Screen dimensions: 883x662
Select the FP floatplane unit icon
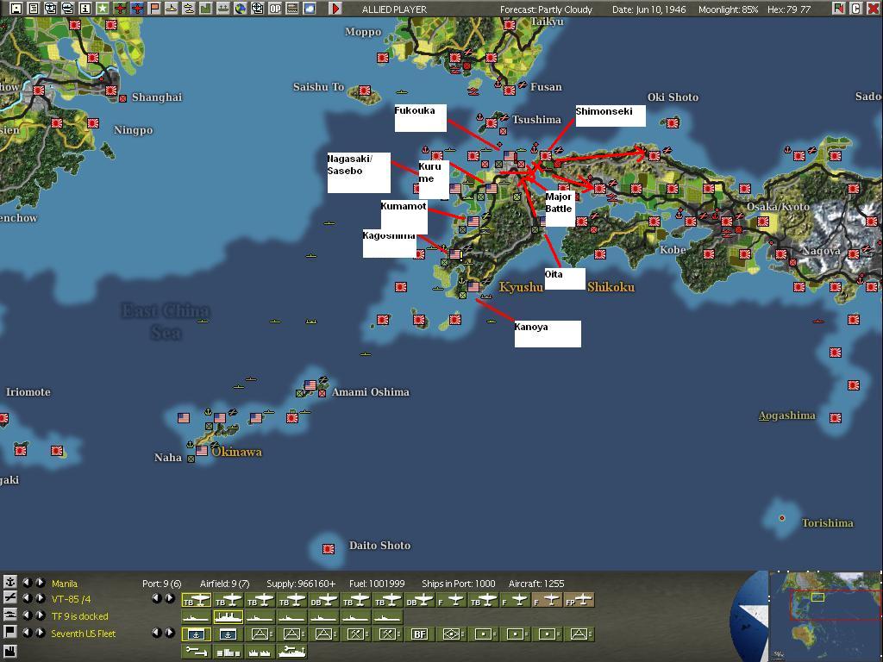click(579, 601)
